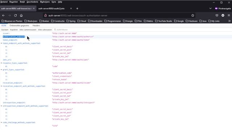The height and width of the screenshot is (130, 232).
Task: Click the "refresh_token" value
Action: [59, 79]
